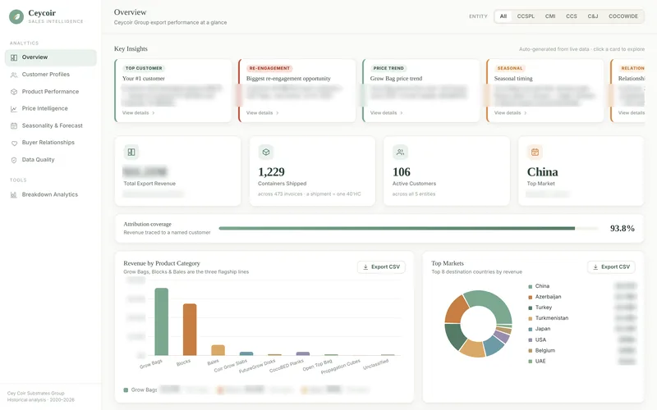Click the Breakdown Analytics bar chart icon

(x=14, y=195)
